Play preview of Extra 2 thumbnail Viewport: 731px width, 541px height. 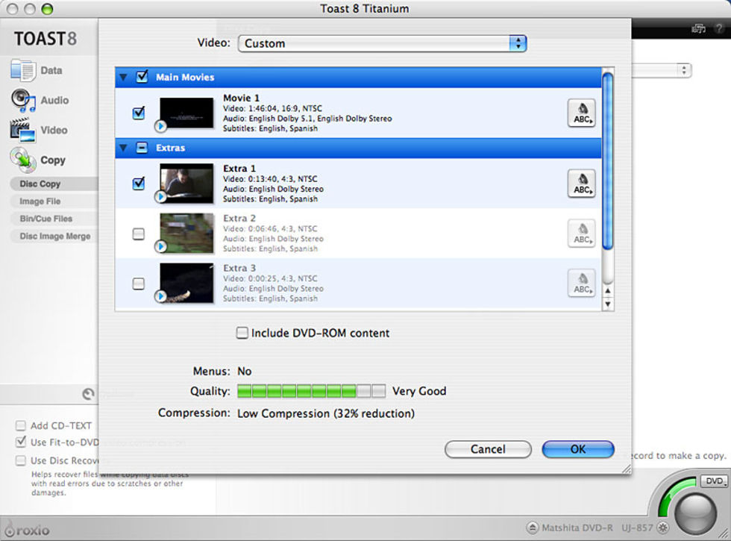(160, 246)
